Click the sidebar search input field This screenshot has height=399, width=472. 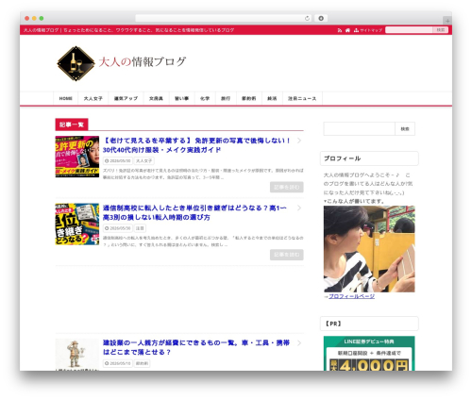click(360, 128)
